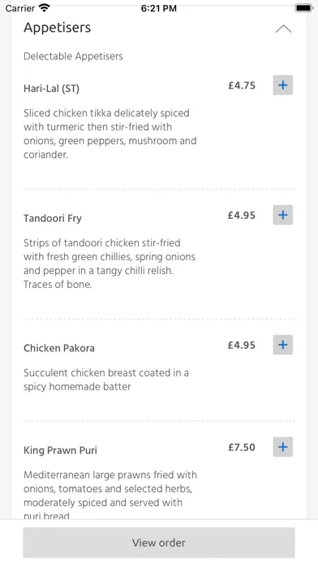This screenshot has width=318, height=566.
Task: Open the Tandoori Fry item title
Action: (53, 219)
